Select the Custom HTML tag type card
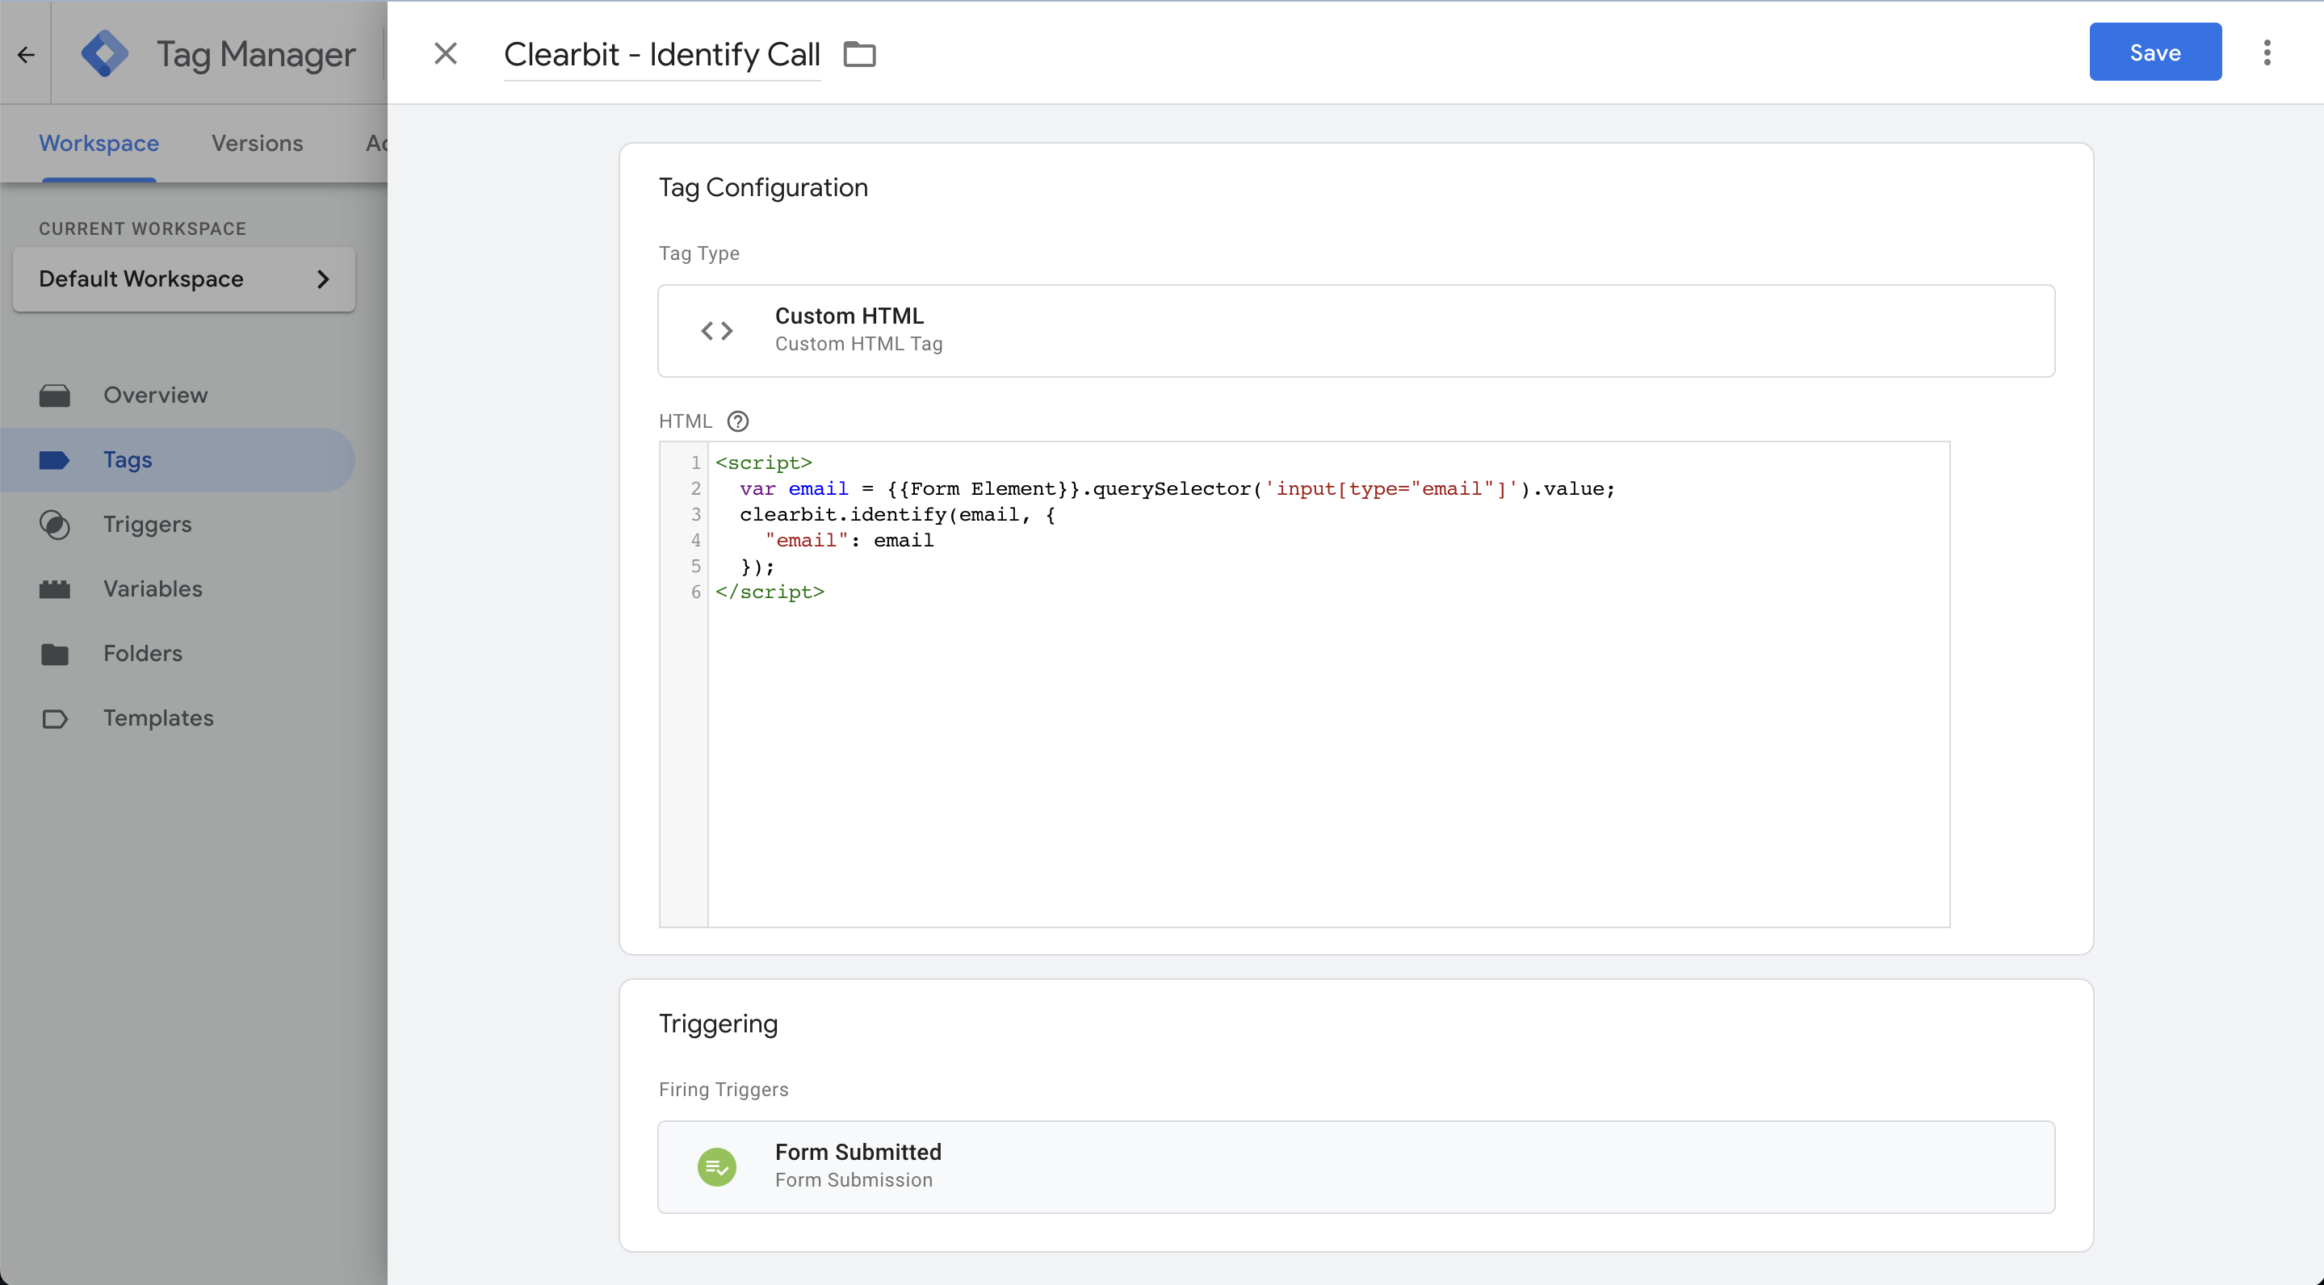This screenshot has height=1285, width=2324. 1356,331
